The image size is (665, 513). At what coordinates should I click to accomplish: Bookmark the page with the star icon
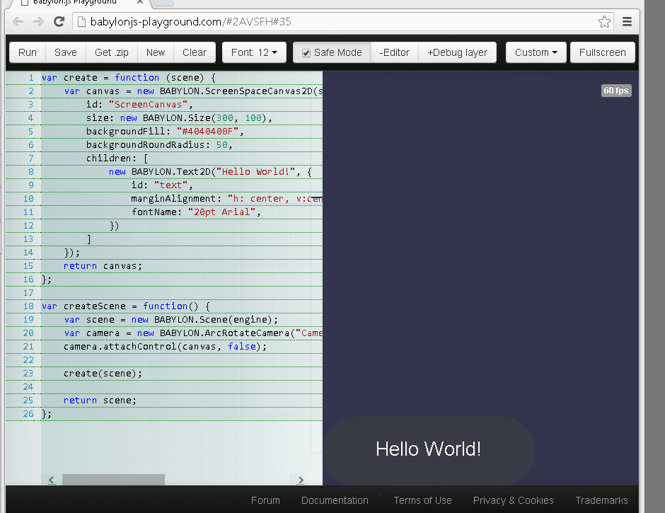coord(604,22)
